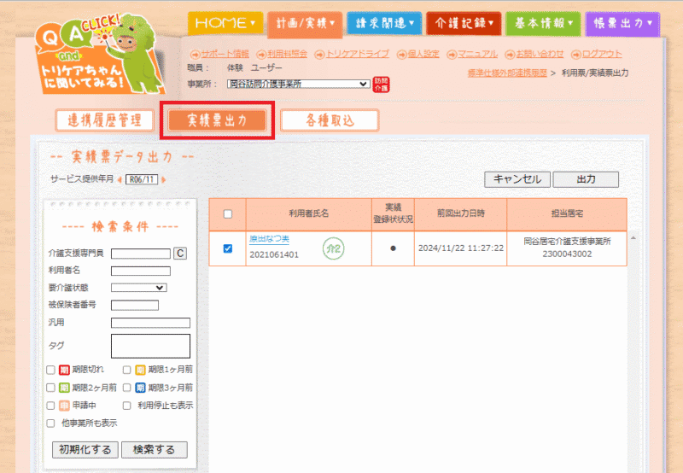Expand the 要介護状態 dropdown
Image resolution: width=683 pixels, height=473 pixels.
pos(138,288)
